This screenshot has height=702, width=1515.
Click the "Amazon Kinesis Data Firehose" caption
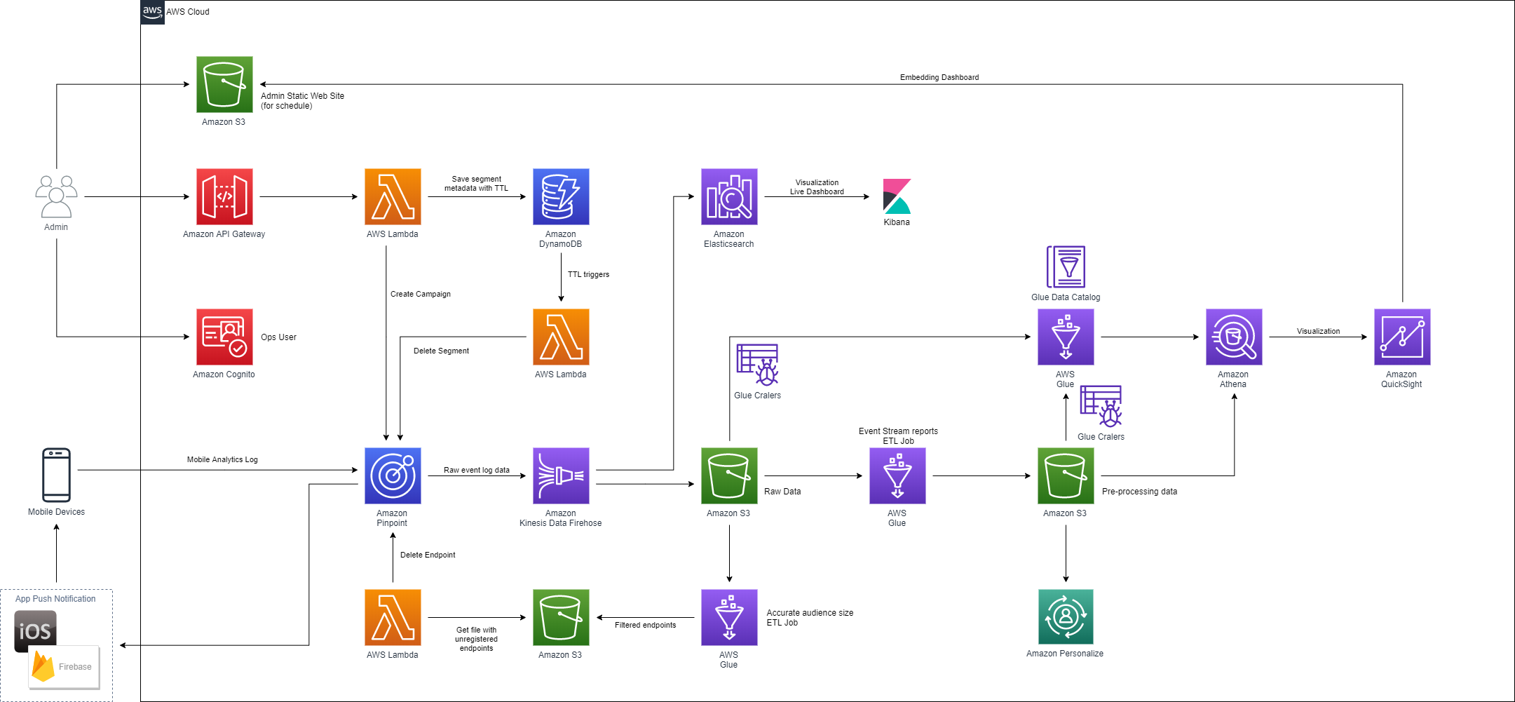(560, 518)
